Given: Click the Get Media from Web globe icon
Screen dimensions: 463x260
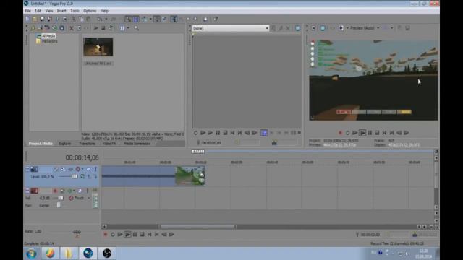Looking at the screenshot, I should coord(55,28).
